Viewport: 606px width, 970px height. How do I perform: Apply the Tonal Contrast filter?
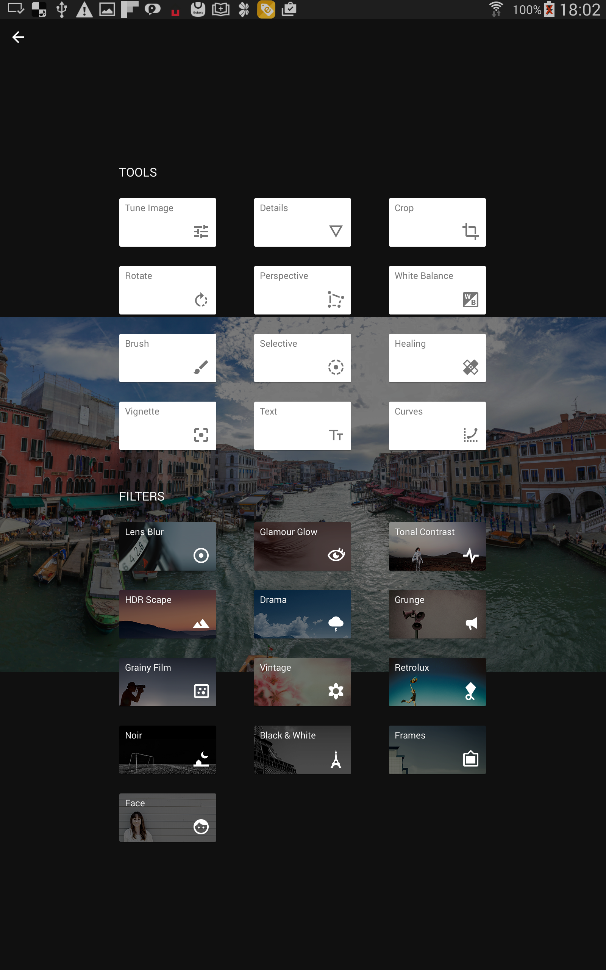(x=437, y=546)
